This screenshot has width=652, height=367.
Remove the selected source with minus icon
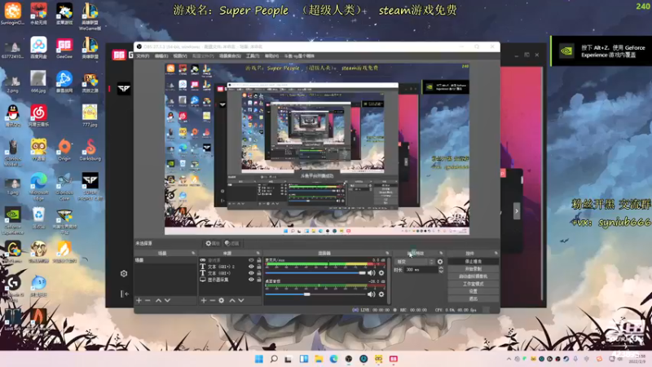(212, 300)
